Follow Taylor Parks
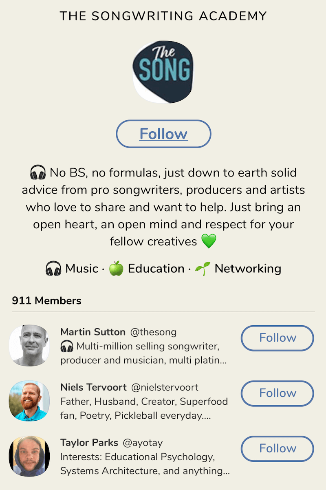This screenshot has width=326, height=490. coord(278,449)
